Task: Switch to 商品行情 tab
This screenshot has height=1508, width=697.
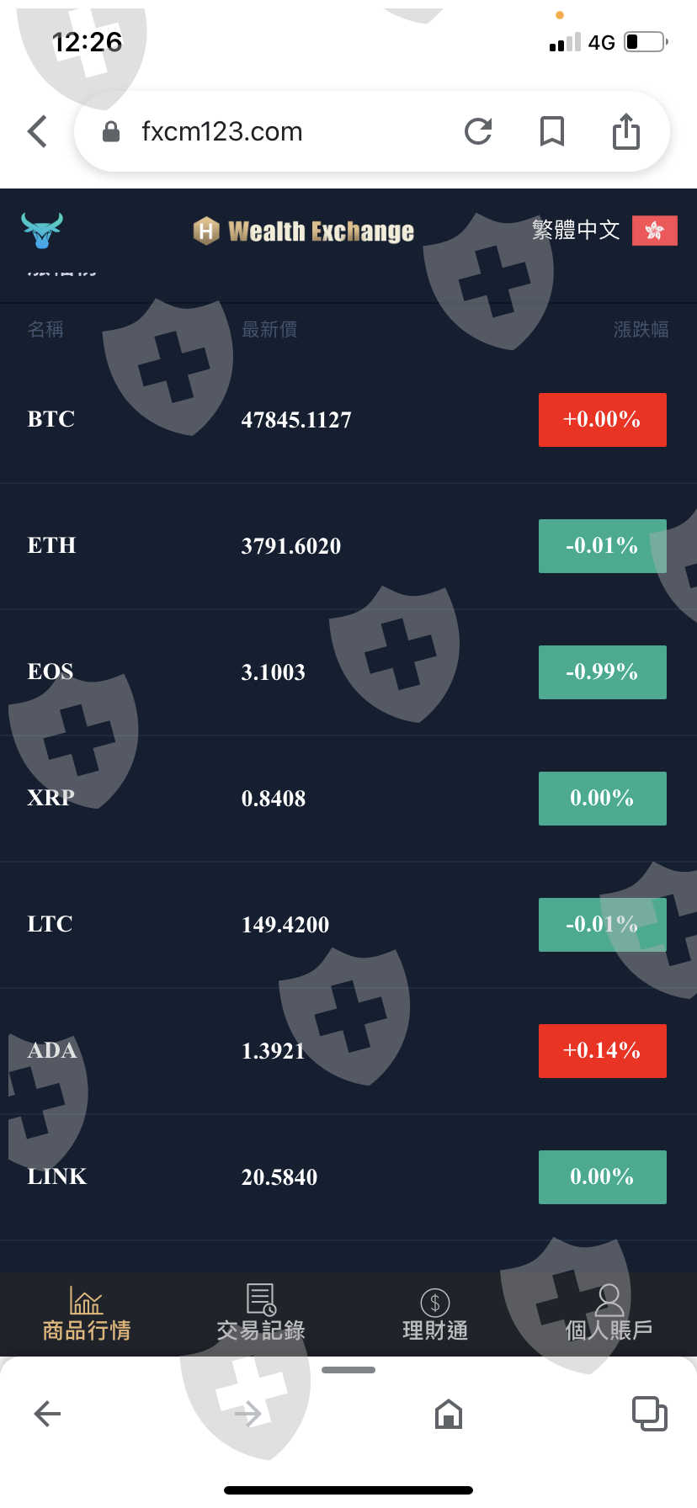Action: (87, 1314)
